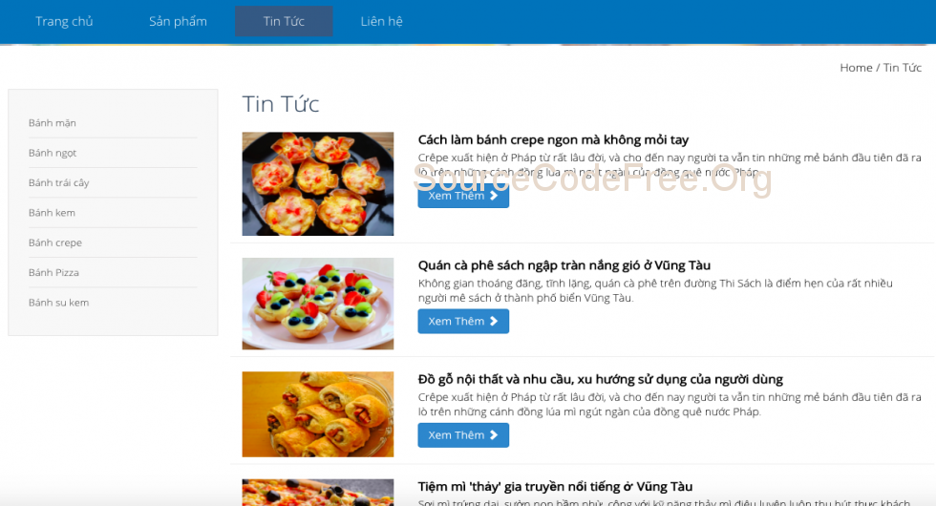Go to the Sản phẩm menu

pos(178,21)
